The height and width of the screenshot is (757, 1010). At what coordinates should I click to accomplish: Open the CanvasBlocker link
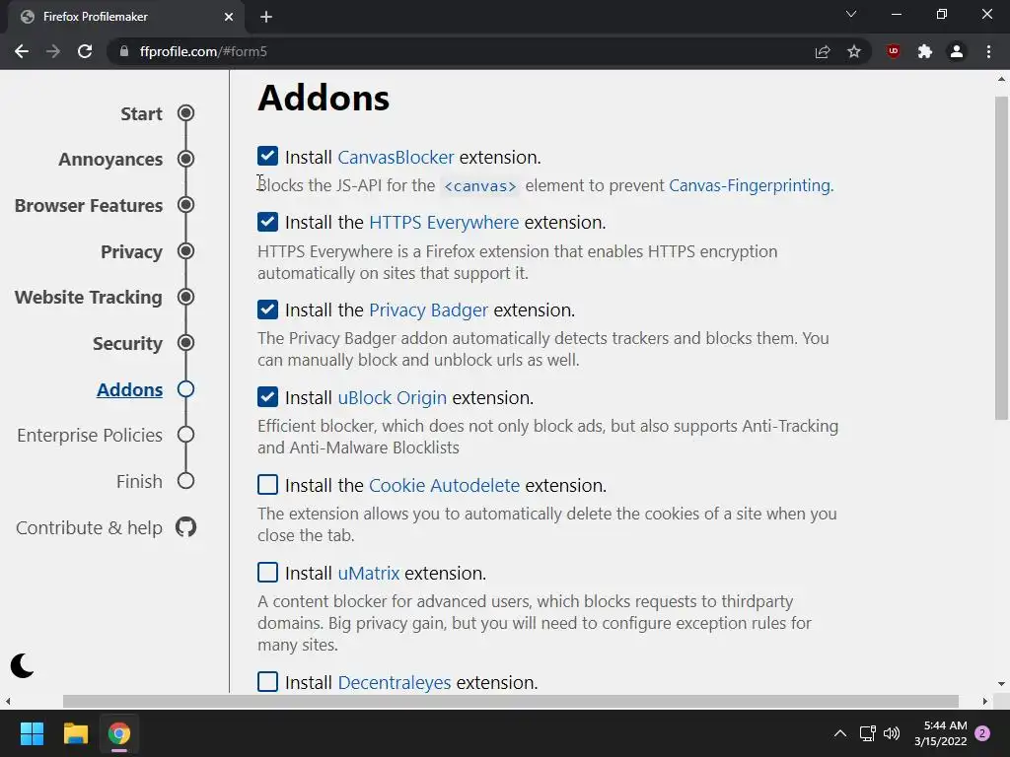(x=396, y=157)
